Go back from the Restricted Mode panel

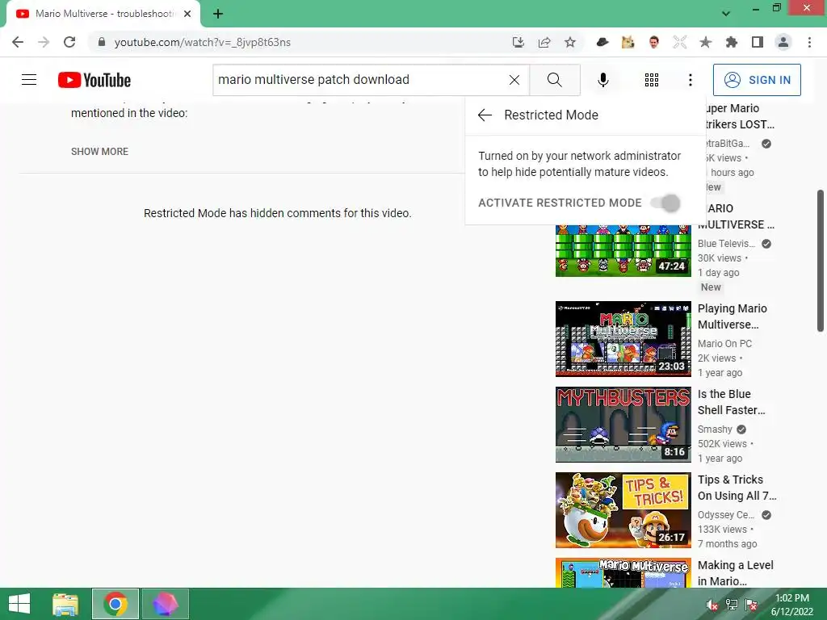click(x=485, y=115)
